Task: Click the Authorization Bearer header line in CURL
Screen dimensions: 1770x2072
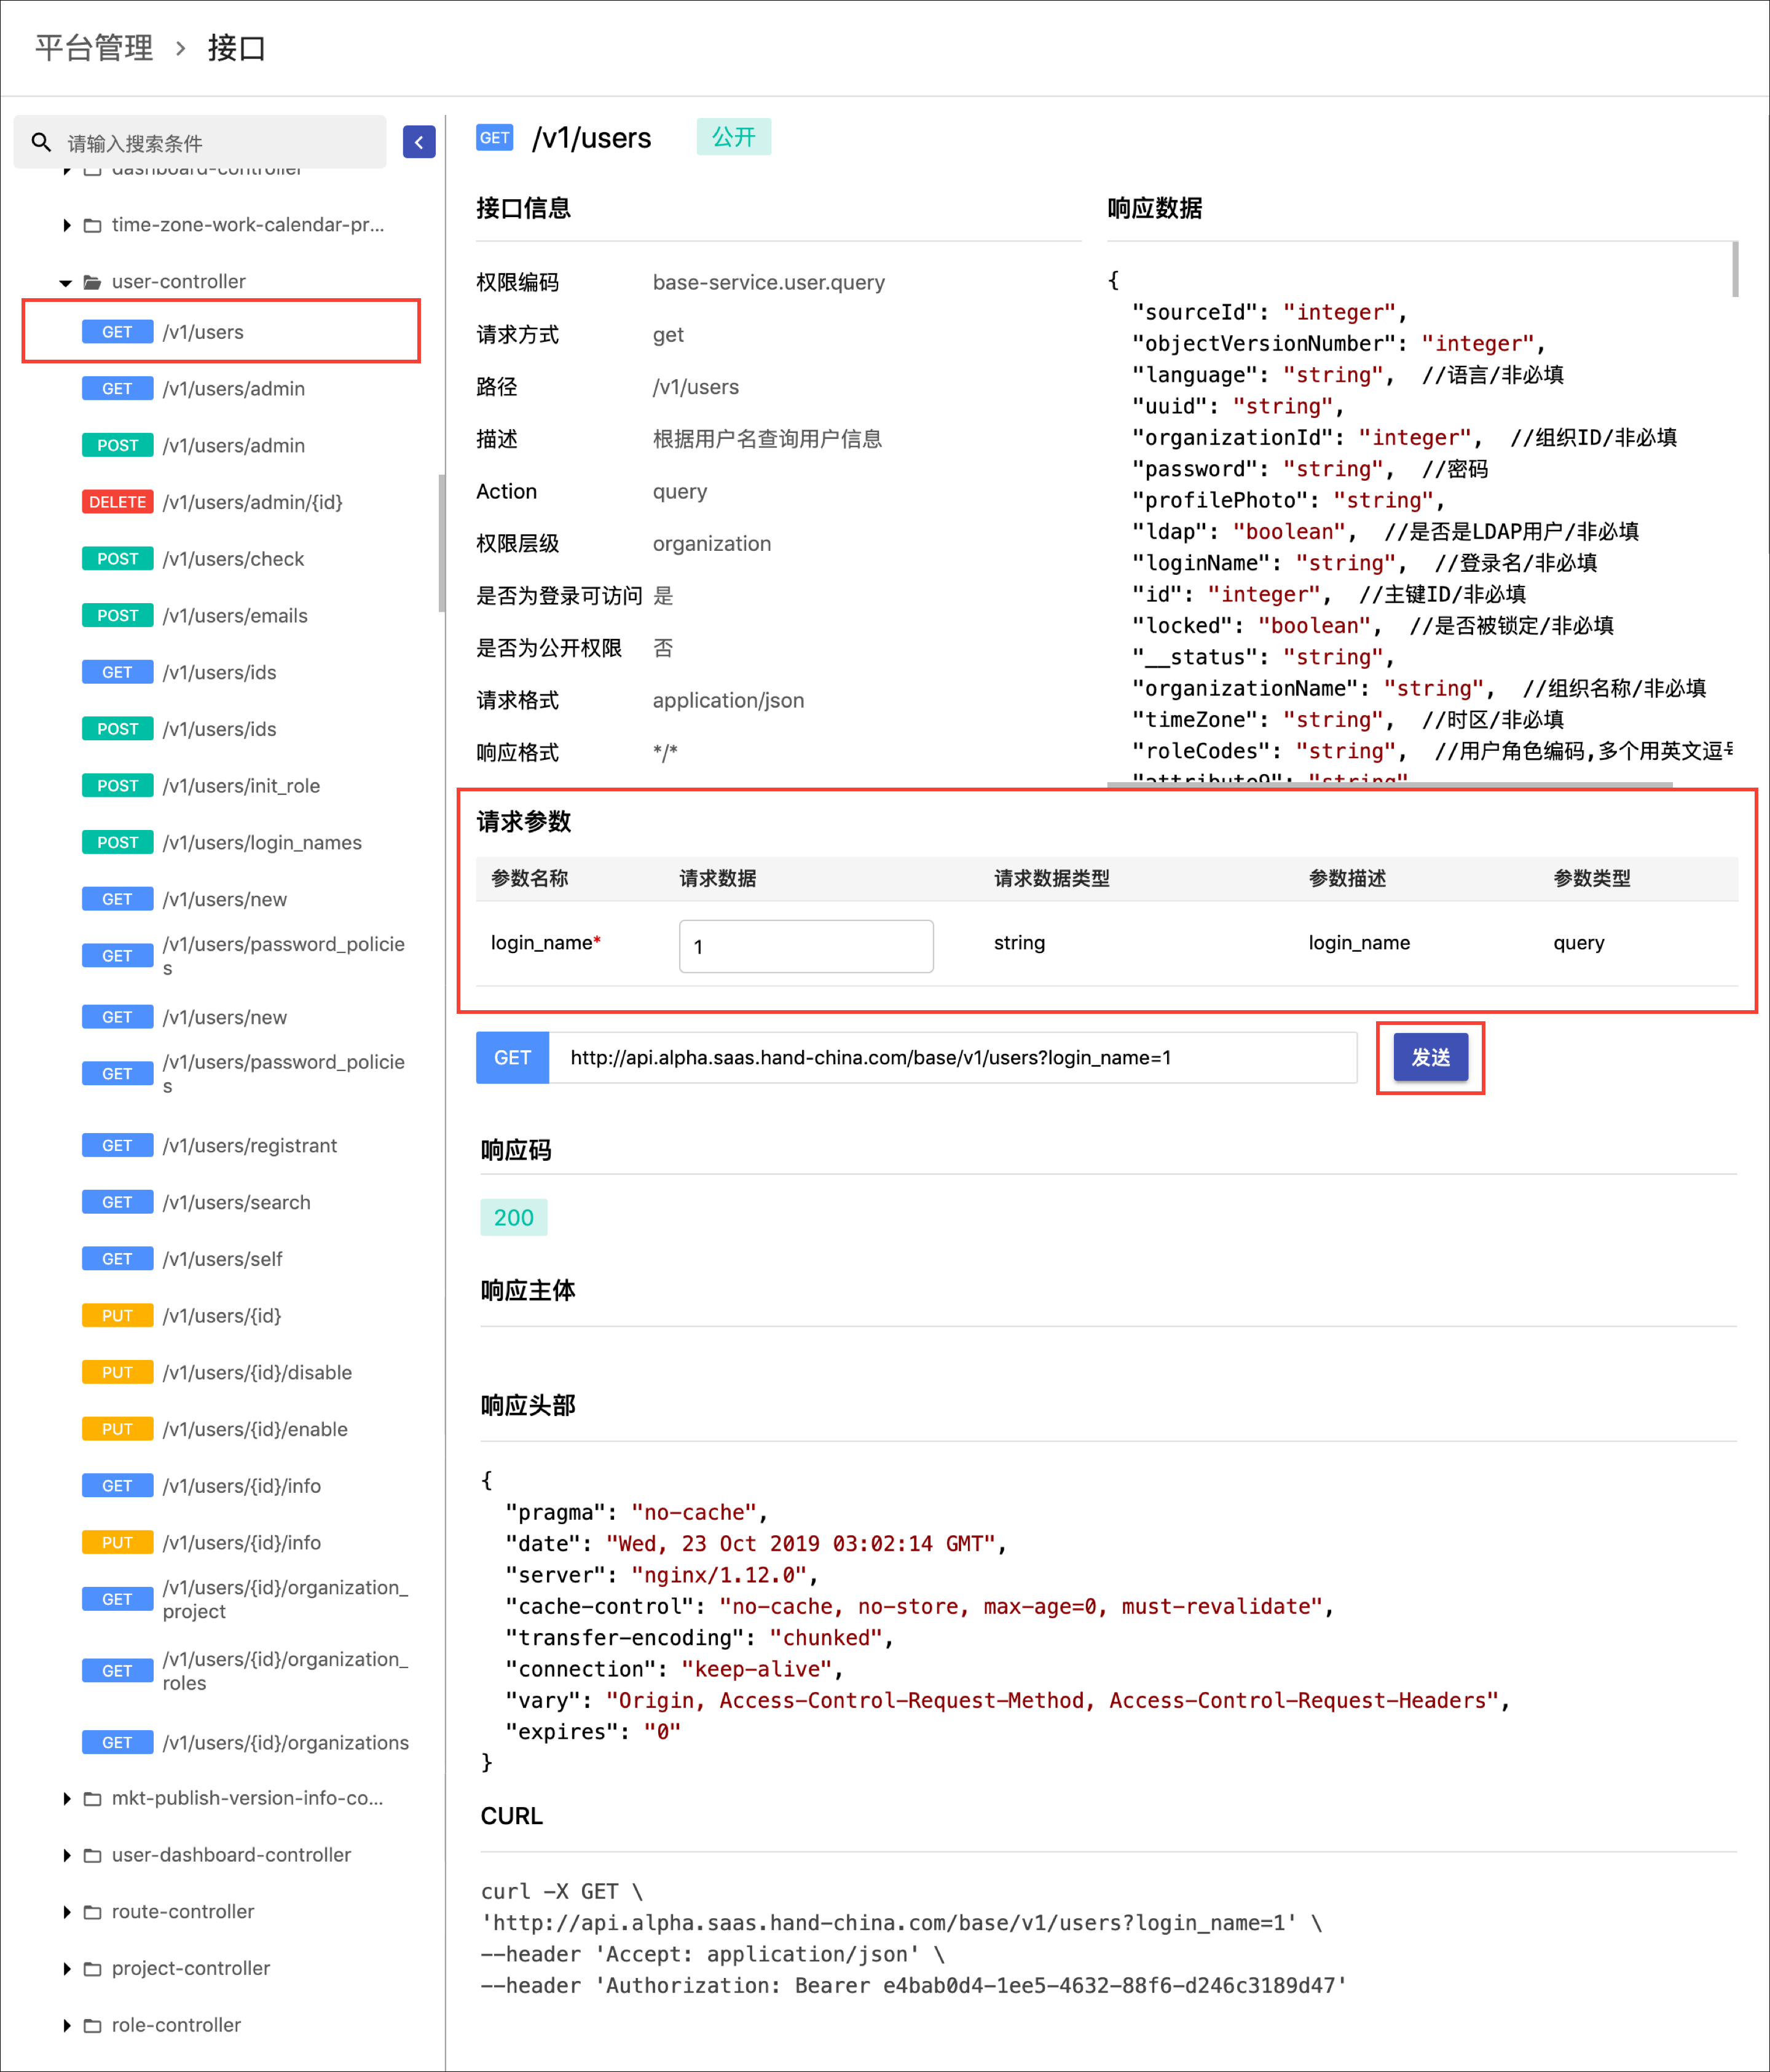Action: [914, 1986]
